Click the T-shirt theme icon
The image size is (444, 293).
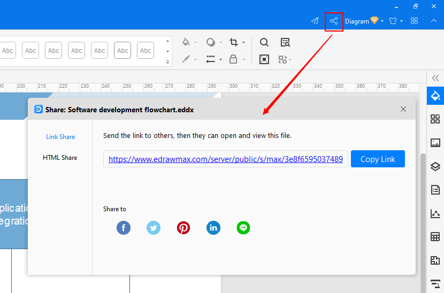pyautogui.click(x=393, y=21)
